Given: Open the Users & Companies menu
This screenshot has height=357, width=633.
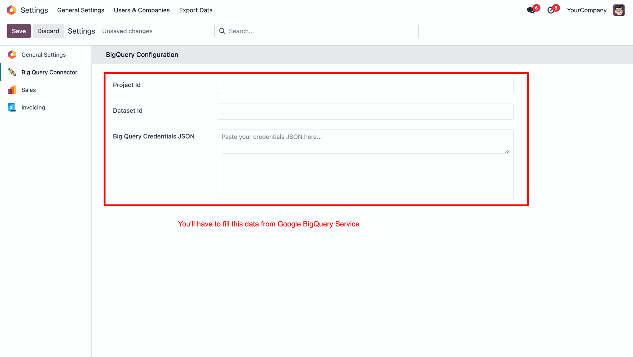Looking at the screenshot, I should (142, 10).
